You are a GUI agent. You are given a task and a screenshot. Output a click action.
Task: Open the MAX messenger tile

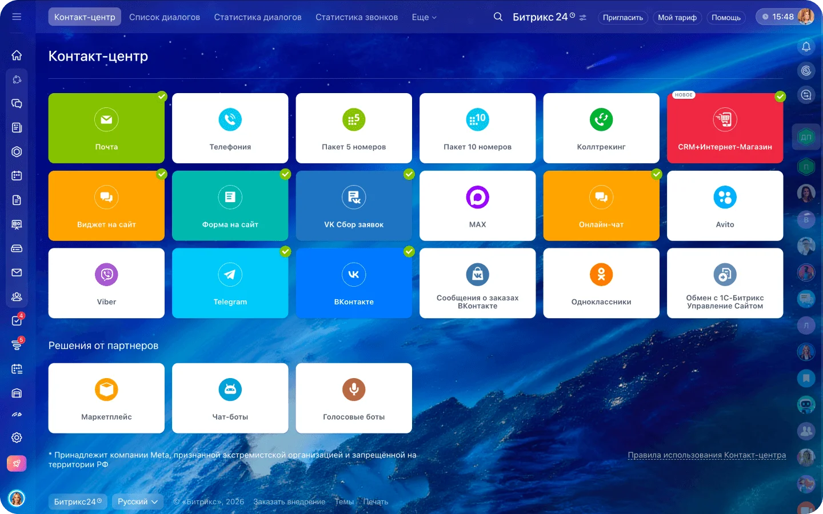(477, 206)
